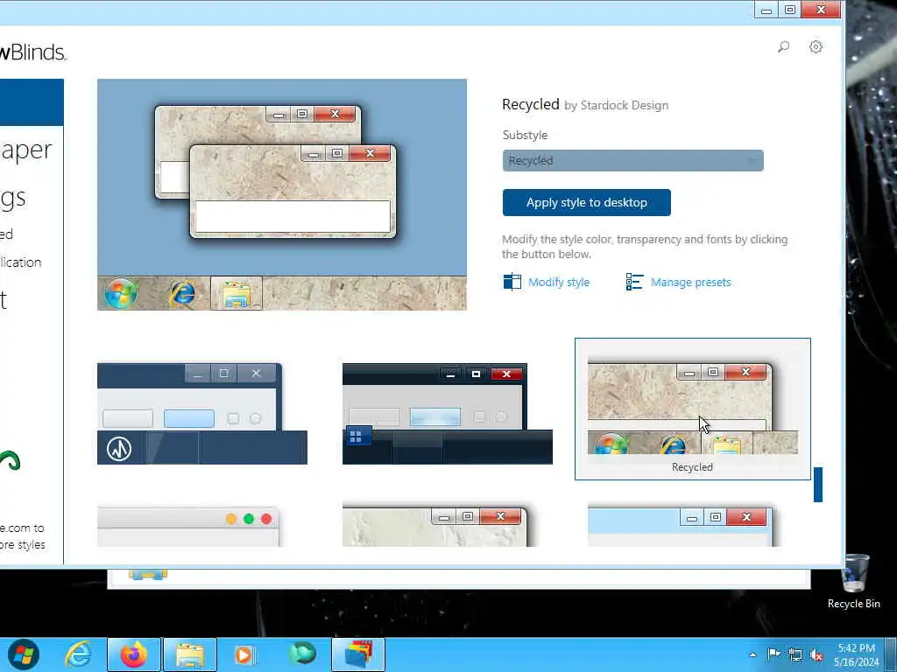Open the media player taskbar icon
Viewport: 897px width, 672px height.
coord(244,654)
